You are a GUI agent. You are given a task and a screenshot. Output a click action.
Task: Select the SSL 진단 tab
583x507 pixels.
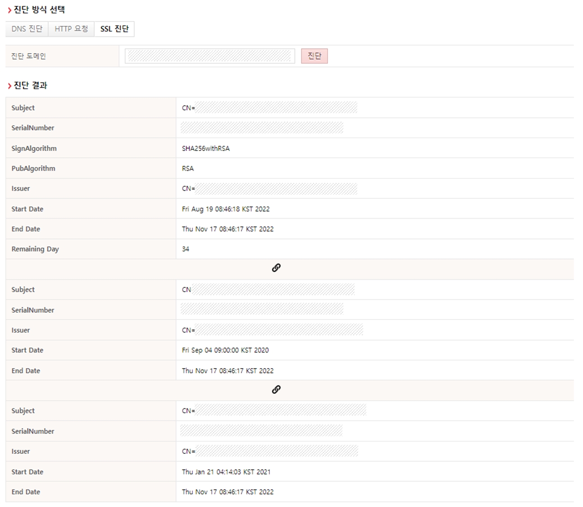114,29
